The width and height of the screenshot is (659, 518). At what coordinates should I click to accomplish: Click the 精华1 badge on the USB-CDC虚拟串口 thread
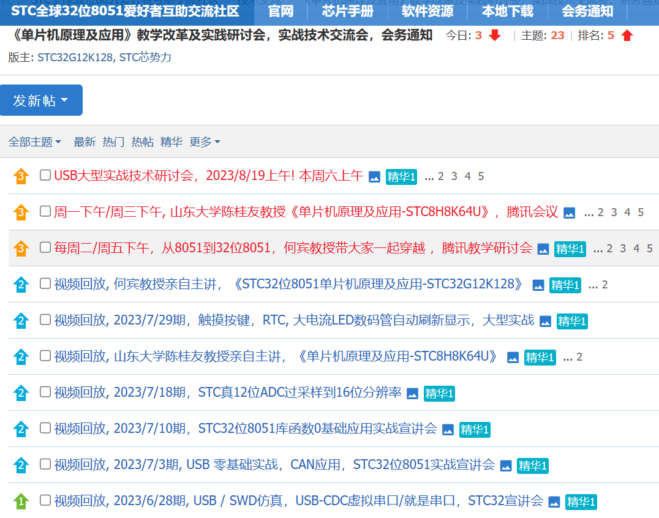[581, 502]
